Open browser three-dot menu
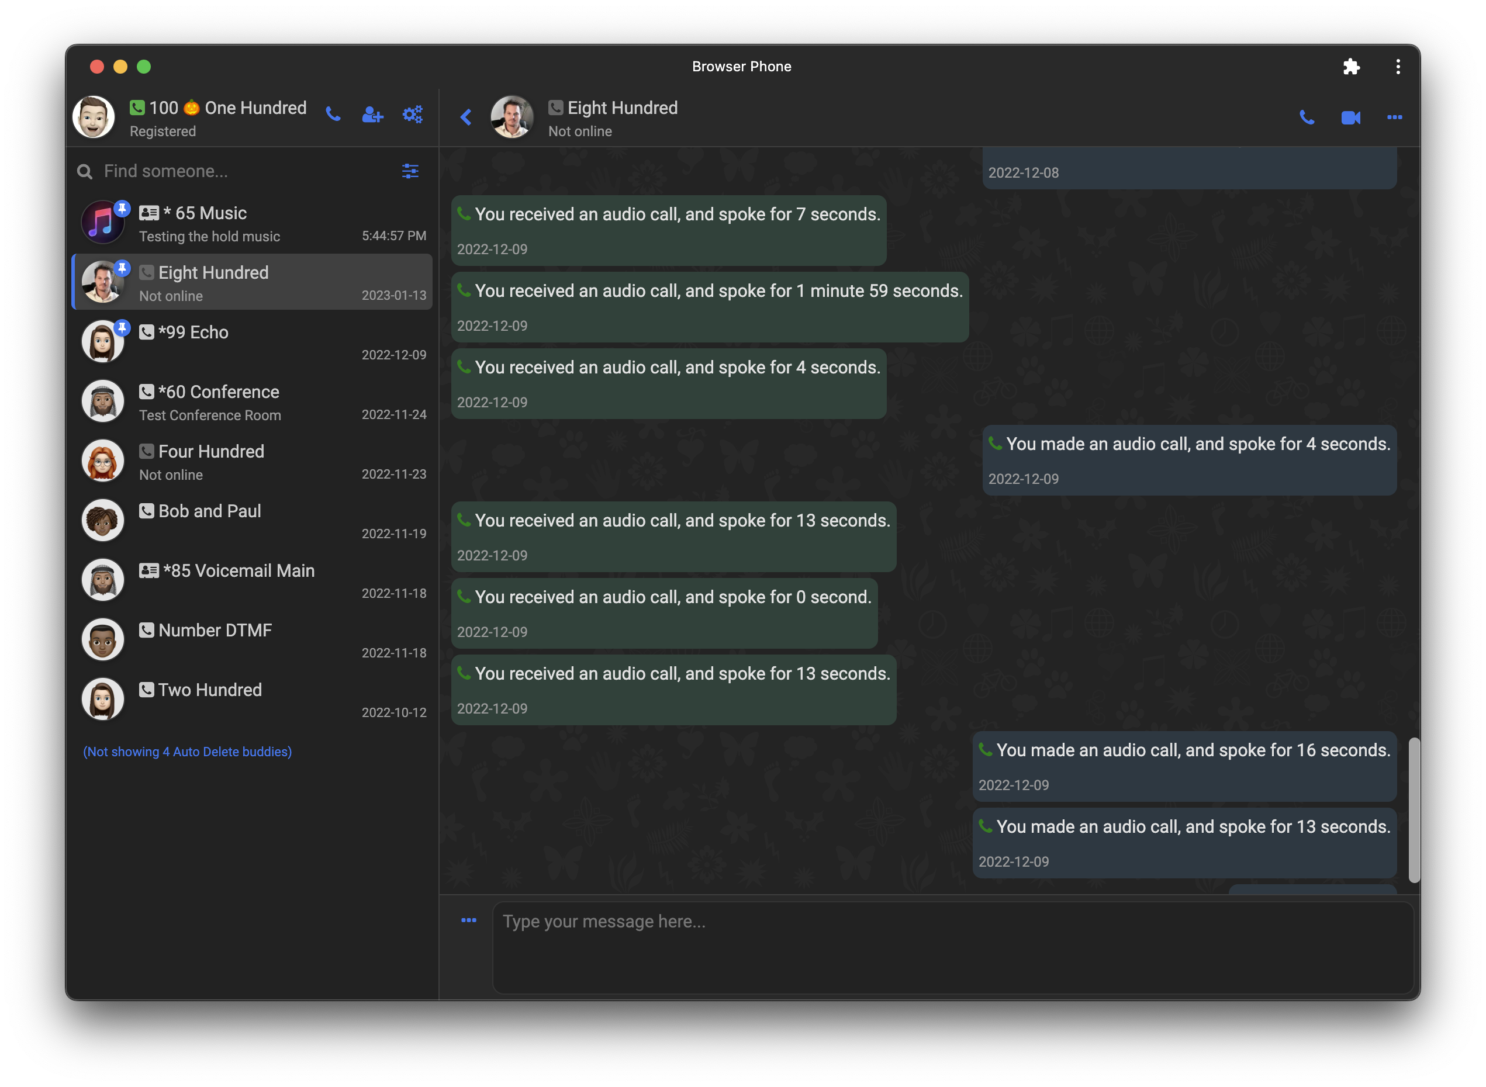The width and height of the screenshot is (1486, 1087). pyautogui.click(x=1398, y=67)
